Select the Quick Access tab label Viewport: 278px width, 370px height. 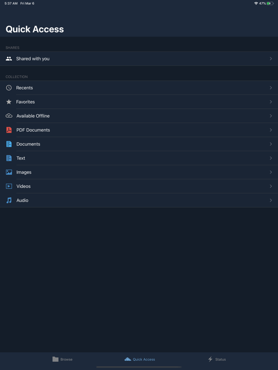point(144,359)
